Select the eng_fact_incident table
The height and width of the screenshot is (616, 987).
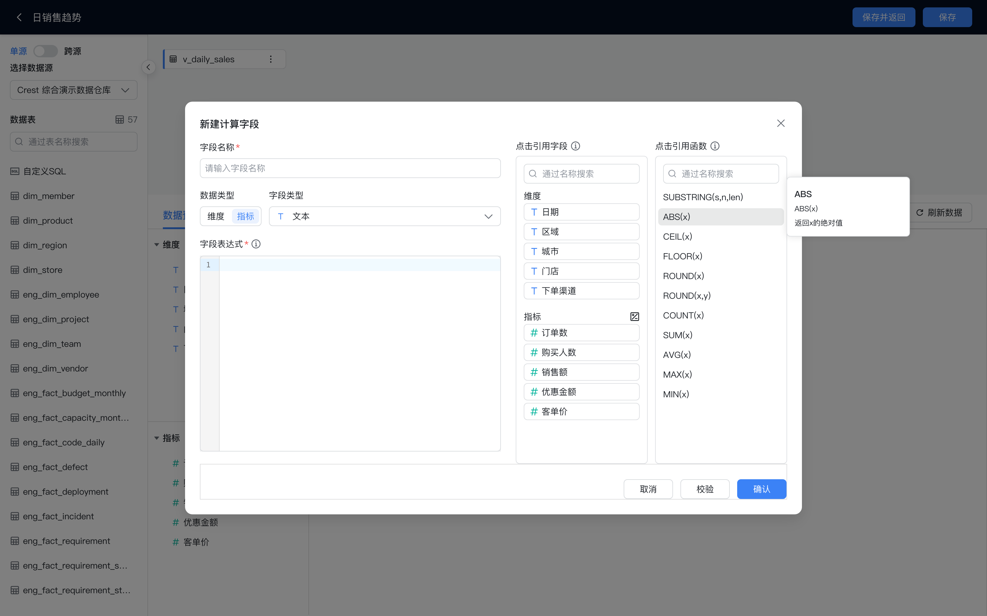tap(73, 516)
